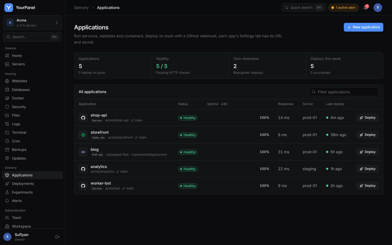The width and height of the screenshot is (392, 245).
Task: Click the Terminal icon in sidebar
Action: pyautogui.click(x=7, y=133)
